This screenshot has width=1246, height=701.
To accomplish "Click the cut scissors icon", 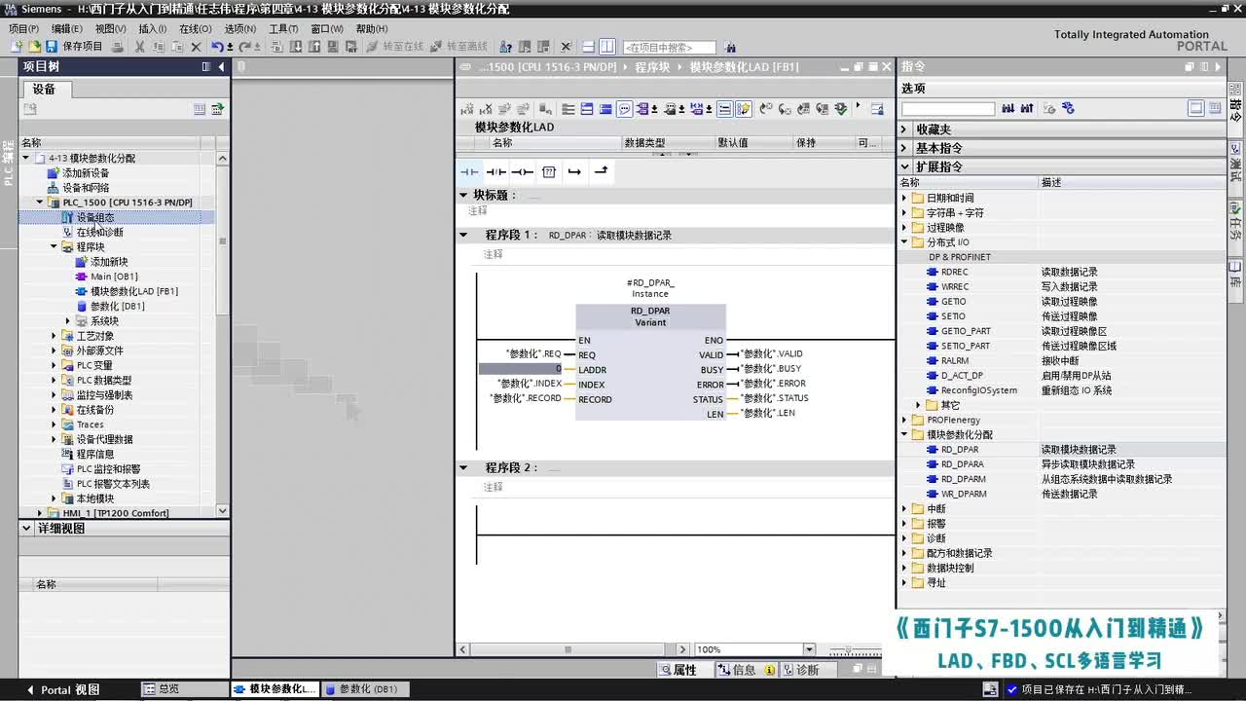I will click(x=140, y=47).
